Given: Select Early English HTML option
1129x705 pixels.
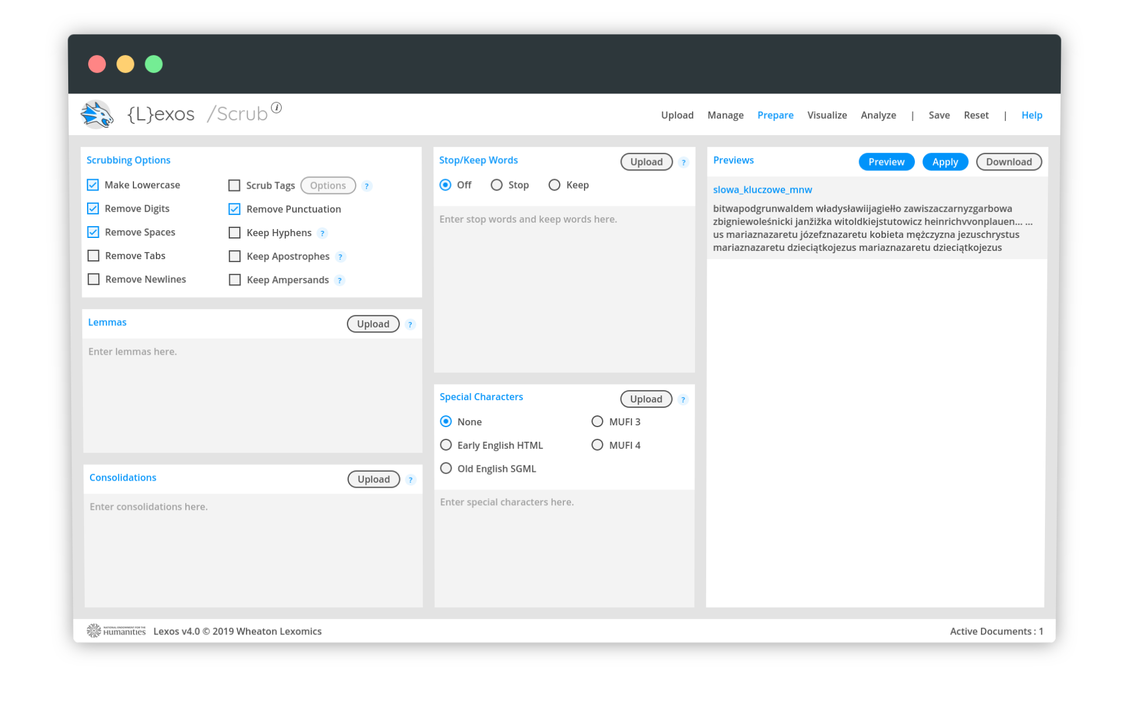Looking at the screenshot, I should (446, 445).
